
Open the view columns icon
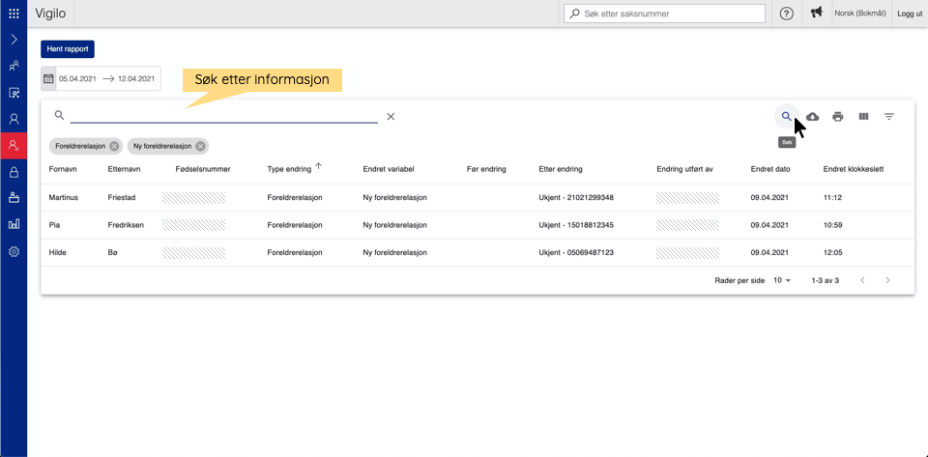(x=863, y=117)
